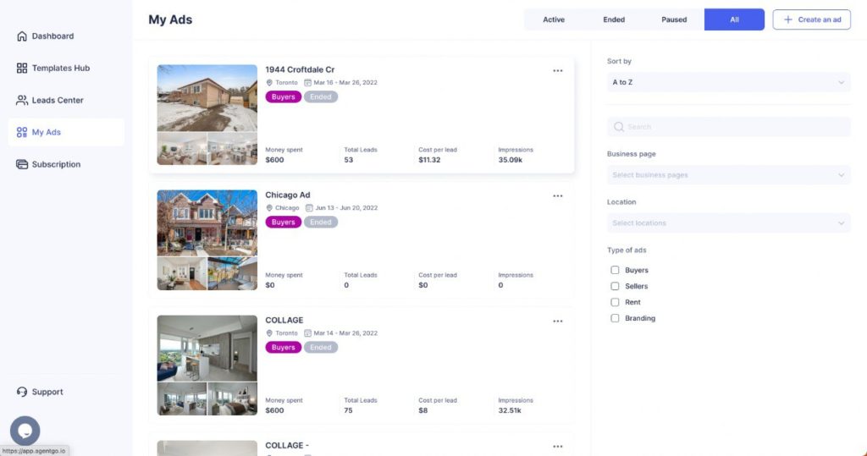Click calendar icon beside Mar 14 - Mar 26

[307, 333]
